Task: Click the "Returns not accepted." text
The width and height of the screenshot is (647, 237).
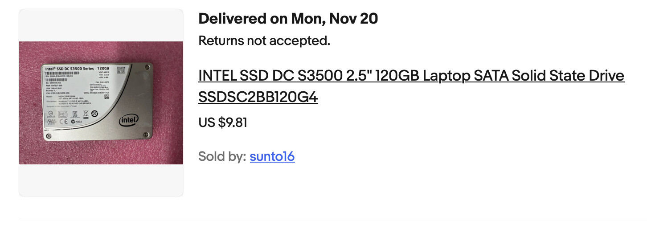Action: 264,41
